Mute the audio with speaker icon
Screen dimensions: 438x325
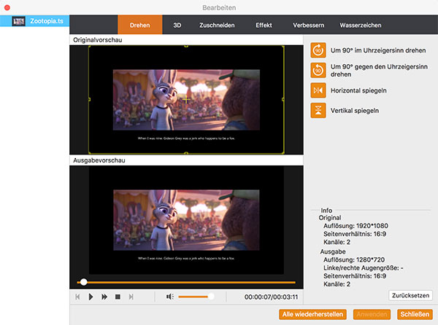click(x=170, y=297)
